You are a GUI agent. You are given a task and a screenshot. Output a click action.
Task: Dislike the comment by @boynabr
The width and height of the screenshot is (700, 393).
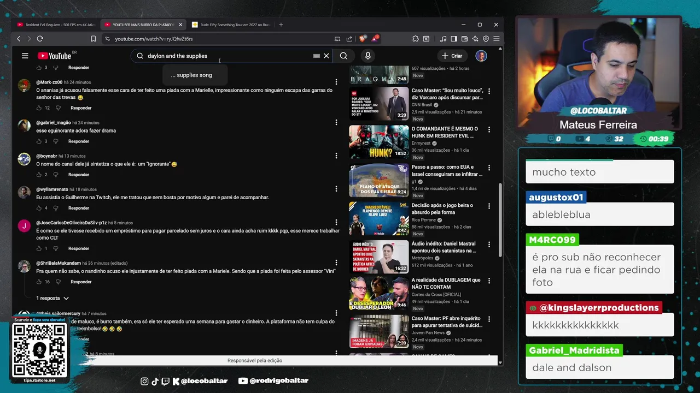coord(55,175)
